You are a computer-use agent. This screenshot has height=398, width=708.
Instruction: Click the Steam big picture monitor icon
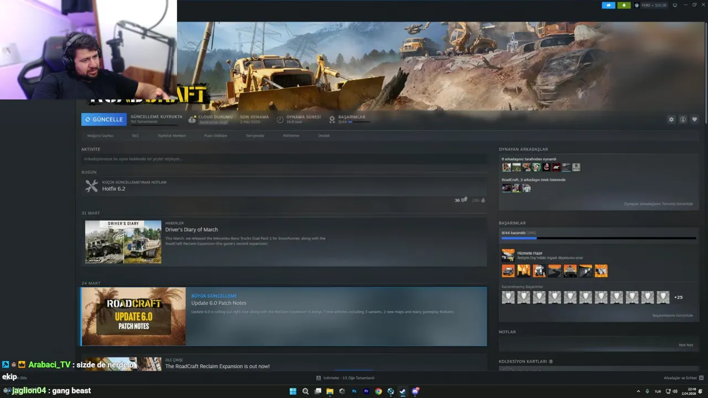click(x=674, y=5)
